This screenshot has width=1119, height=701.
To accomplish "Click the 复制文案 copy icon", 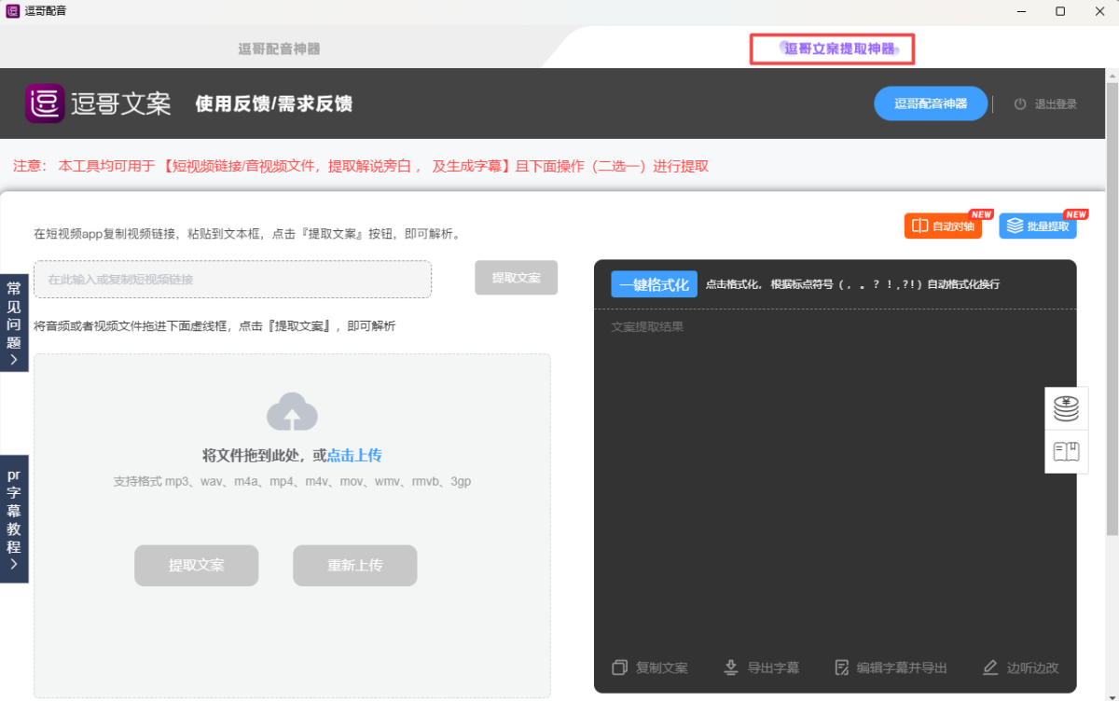I will click(x=620, y=667).
